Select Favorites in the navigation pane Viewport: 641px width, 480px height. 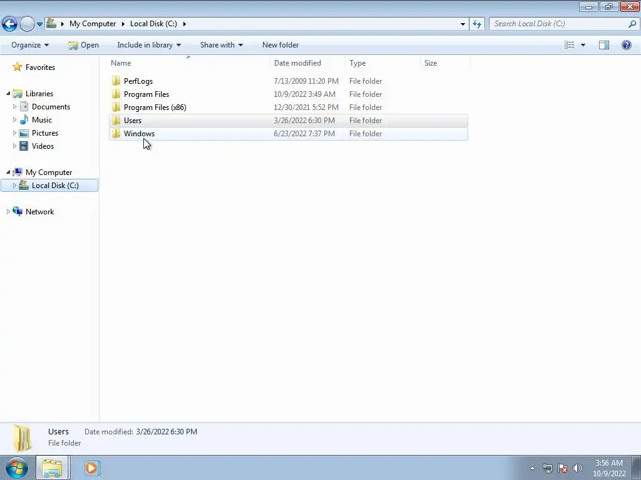pos(40,67)
